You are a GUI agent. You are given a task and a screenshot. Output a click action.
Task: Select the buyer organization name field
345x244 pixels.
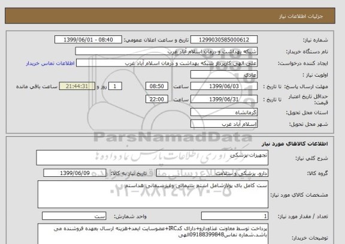[x=166, y=52]
